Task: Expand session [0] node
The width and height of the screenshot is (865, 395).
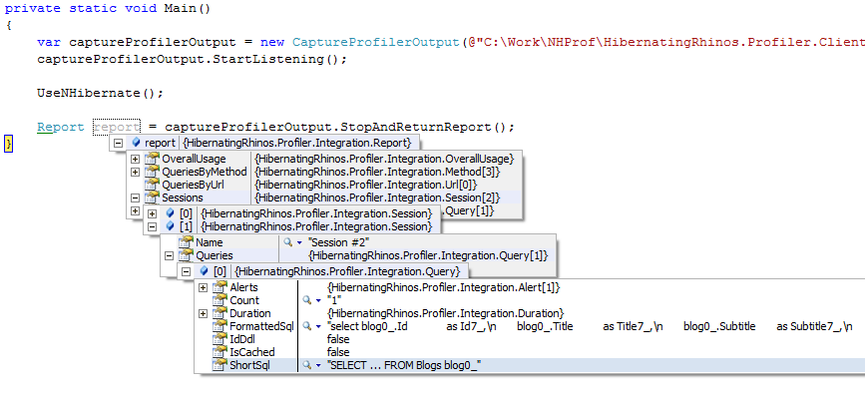Action: coord(153,213)
